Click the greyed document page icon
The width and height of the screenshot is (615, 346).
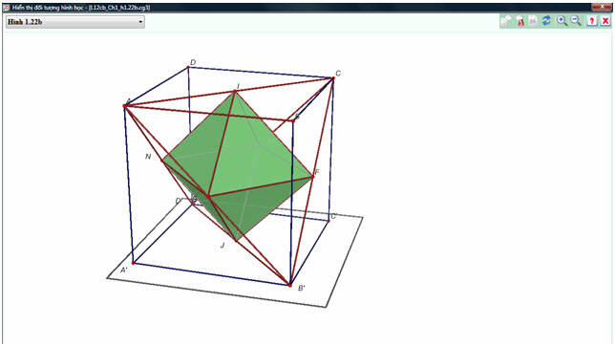pyautogui.click(x=533, y=21)
